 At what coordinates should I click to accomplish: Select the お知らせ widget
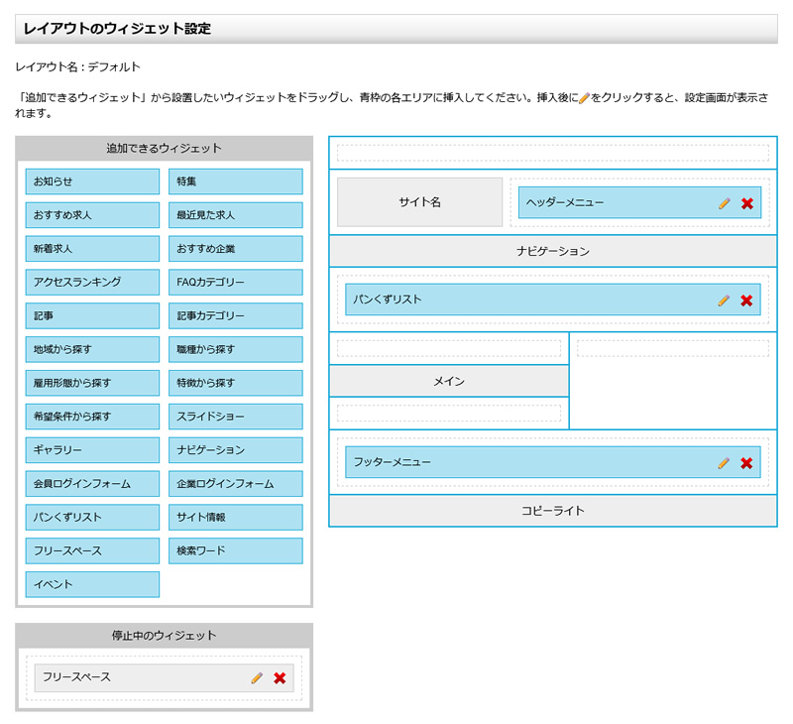coord(91,181)
